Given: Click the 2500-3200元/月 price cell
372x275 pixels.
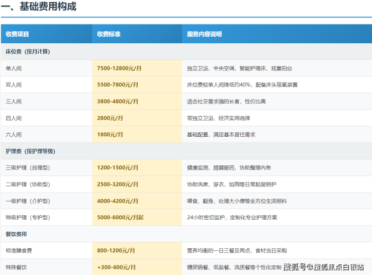Looking at the screenshot, I should [x=118, y=185].
